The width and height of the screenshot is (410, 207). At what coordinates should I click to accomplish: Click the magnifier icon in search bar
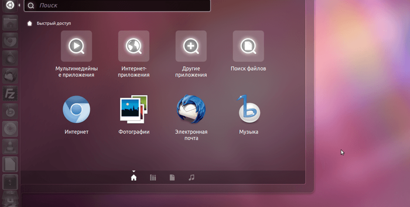31,6
